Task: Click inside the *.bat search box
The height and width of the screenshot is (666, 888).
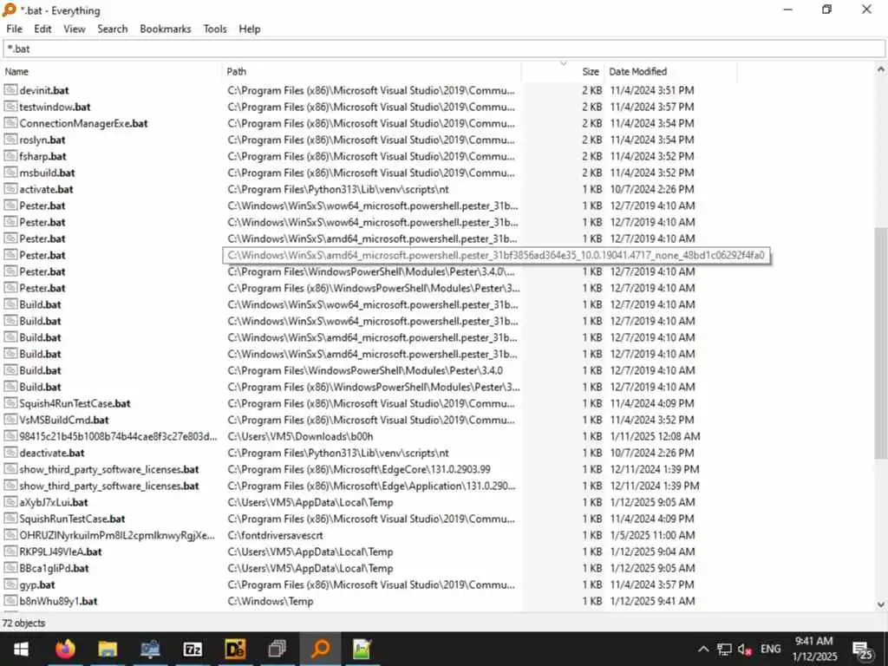Action: [x=444, y=49]
